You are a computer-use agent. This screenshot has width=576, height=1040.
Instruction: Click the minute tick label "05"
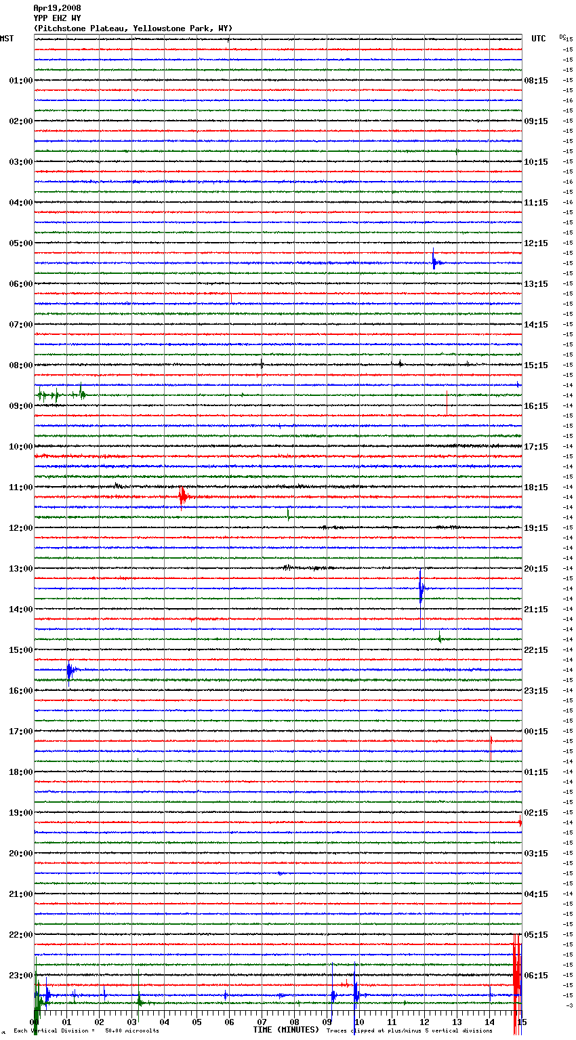pyautogui.click(x=197, y=1022)
